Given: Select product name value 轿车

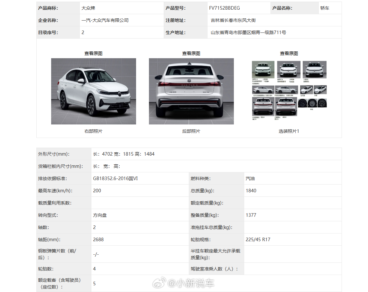Looking at the screenshot, I should (x=325, y=8).
